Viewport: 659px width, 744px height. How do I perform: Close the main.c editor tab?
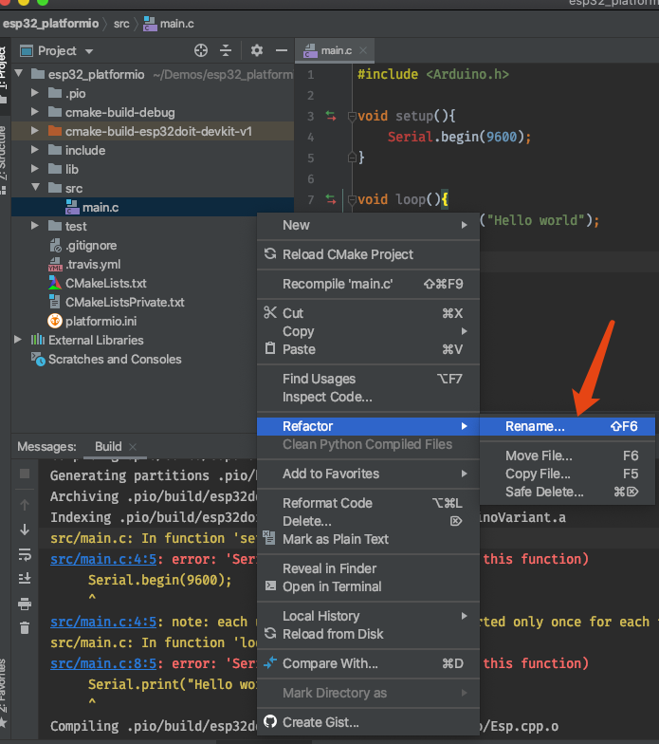pos(362,50)
